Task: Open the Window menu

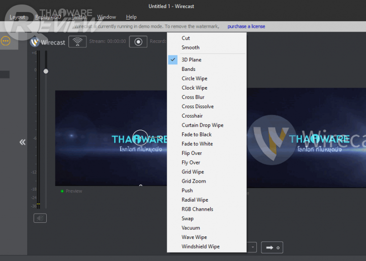Action: coord(107,17)
